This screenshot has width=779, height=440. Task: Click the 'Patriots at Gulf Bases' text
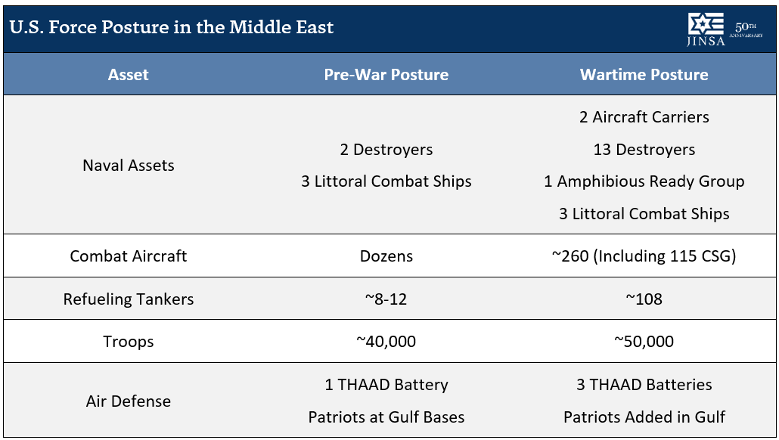pos(386,417)
